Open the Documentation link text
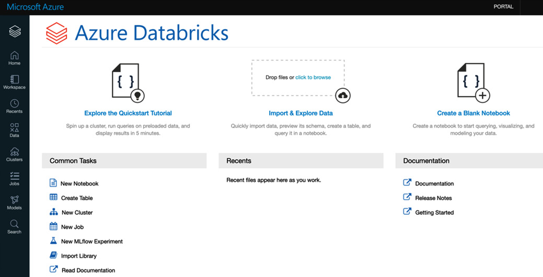 pos(434,184)
